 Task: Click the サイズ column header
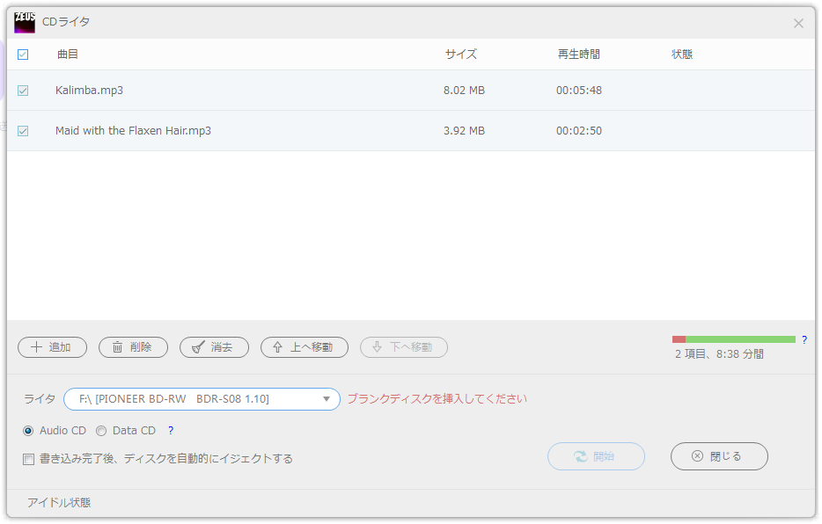[461, 54]
